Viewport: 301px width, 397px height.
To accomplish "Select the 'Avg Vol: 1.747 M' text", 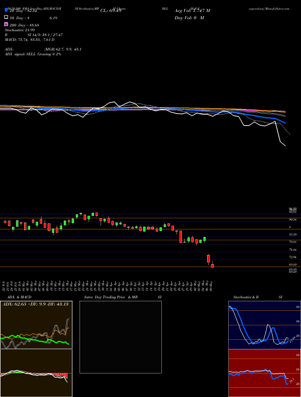I will (x=192, y=11).
